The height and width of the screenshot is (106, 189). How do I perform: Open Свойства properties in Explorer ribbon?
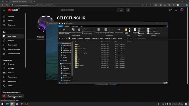pyautogui.click(x=135, y=31)
